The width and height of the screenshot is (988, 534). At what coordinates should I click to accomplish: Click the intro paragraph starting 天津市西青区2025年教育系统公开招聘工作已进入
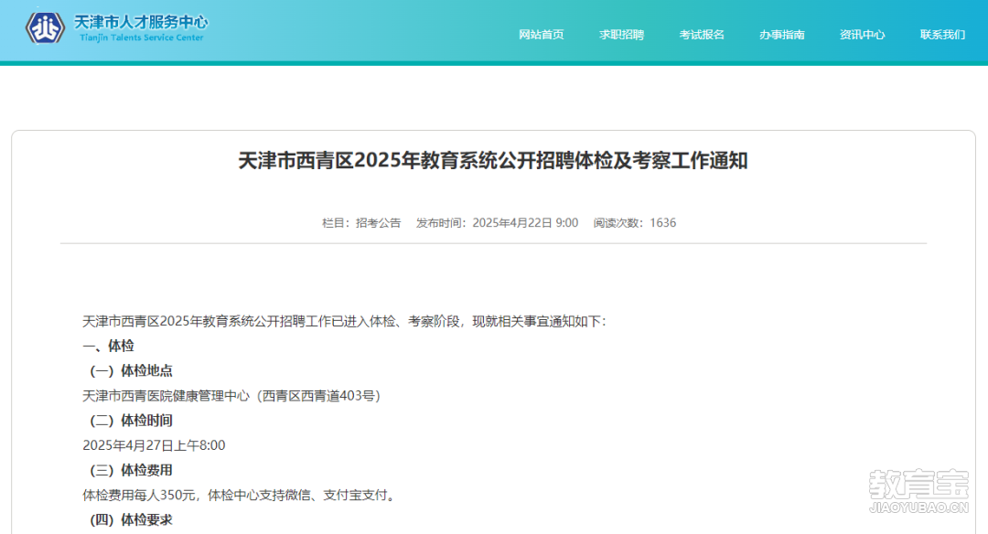344,321
